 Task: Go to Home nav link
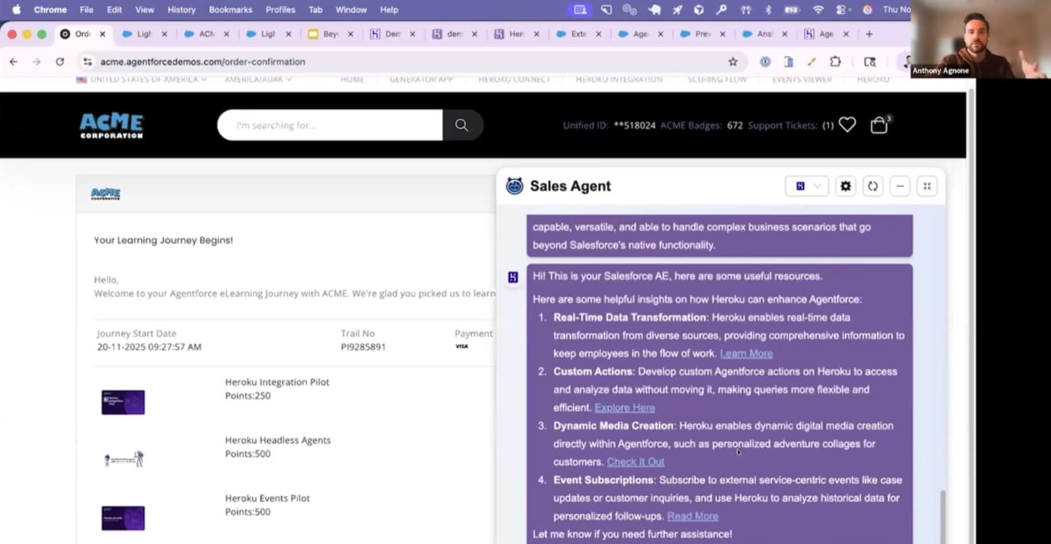click(352, 79)
